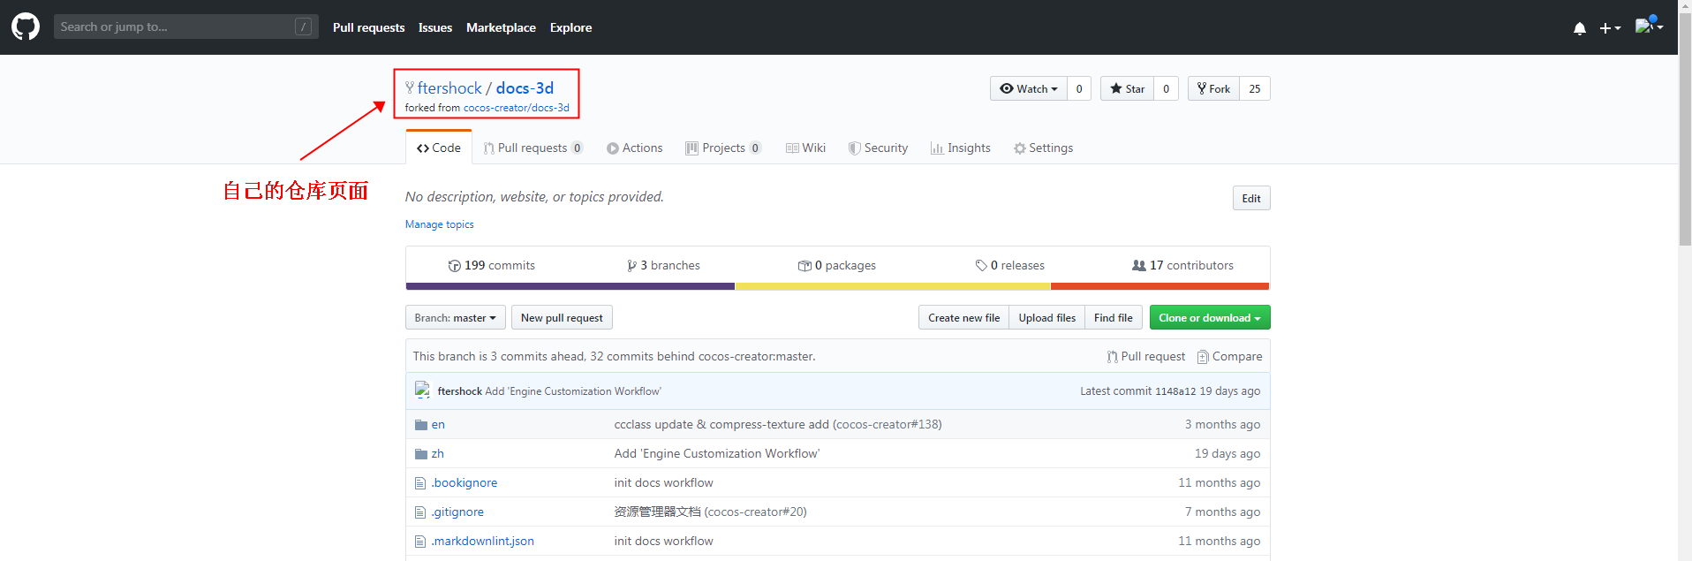Select the Code tab
This screenshot has height=561, width=1692.
click(x=439, y=148)
